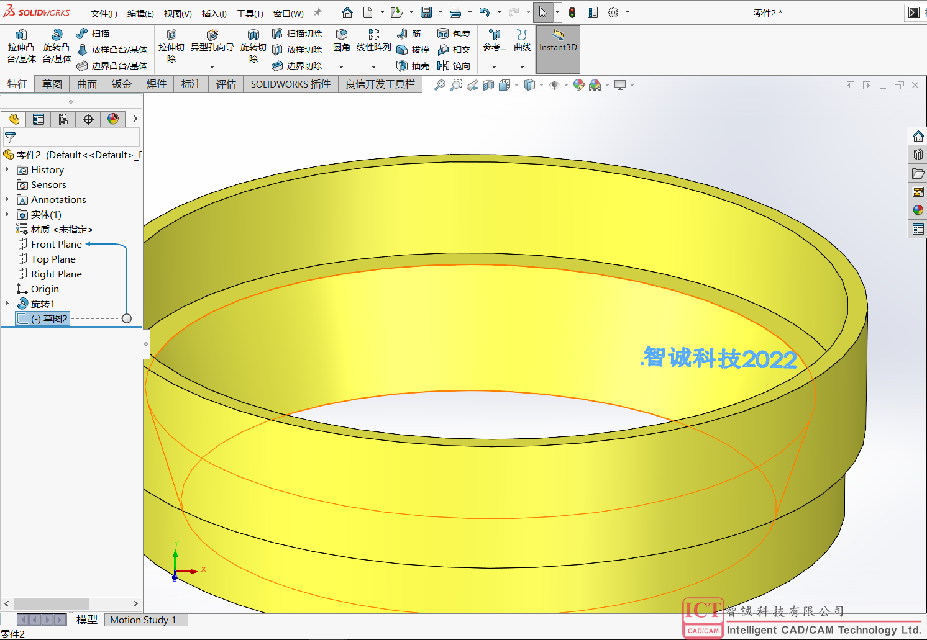
Task: Click the Section View icon
Action: click(x=488, y=85)
